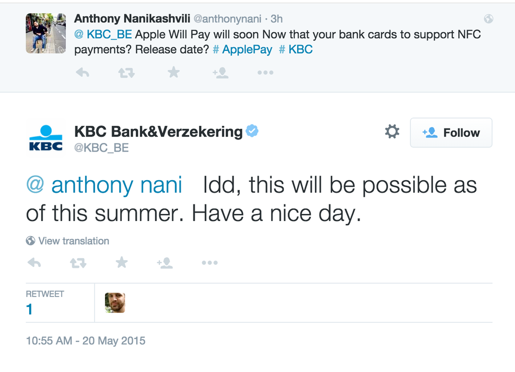The image size is (515, 372).
Task: Follow the KBC Bank&Verzekering account
Action: tap(451, 132)
